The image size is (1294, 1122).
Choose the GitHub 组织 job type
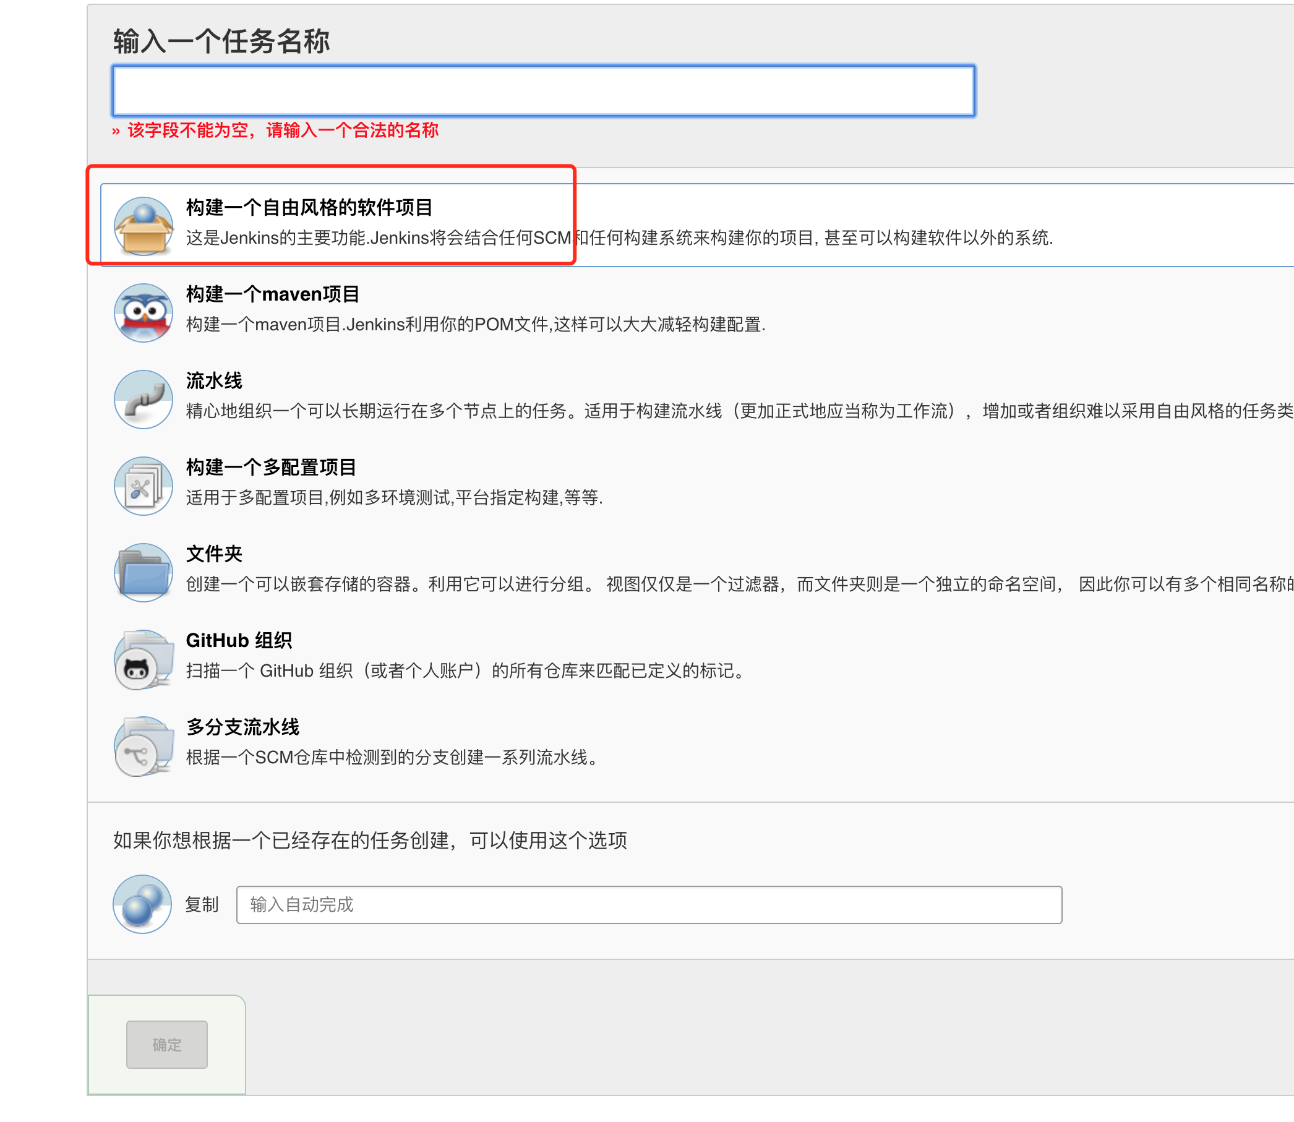click(241, 640)
